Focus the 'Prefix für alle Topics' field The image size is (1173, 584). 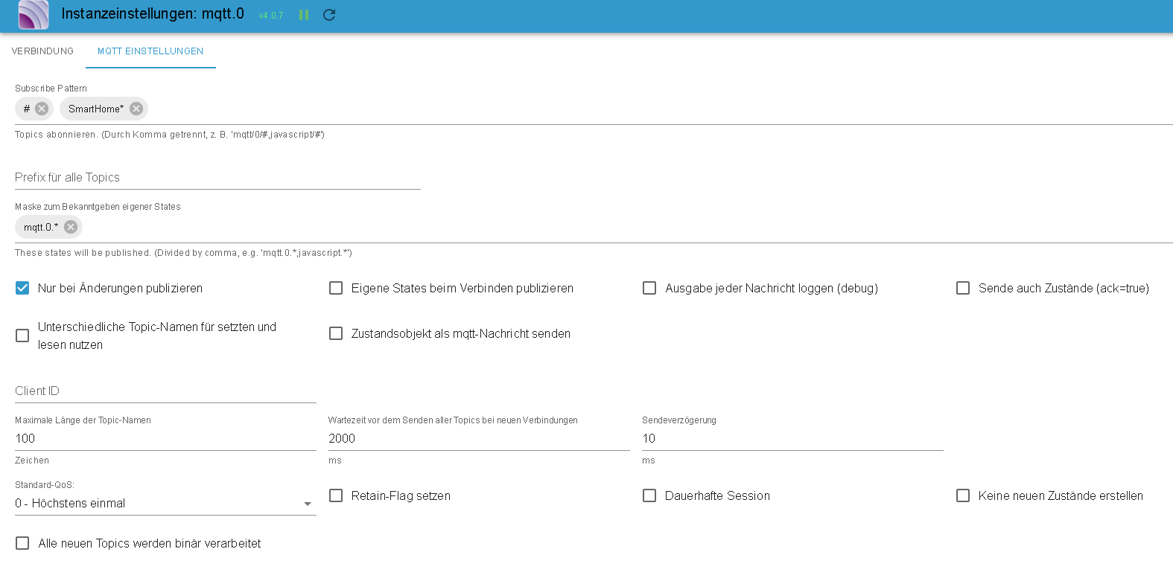point(217,178)
